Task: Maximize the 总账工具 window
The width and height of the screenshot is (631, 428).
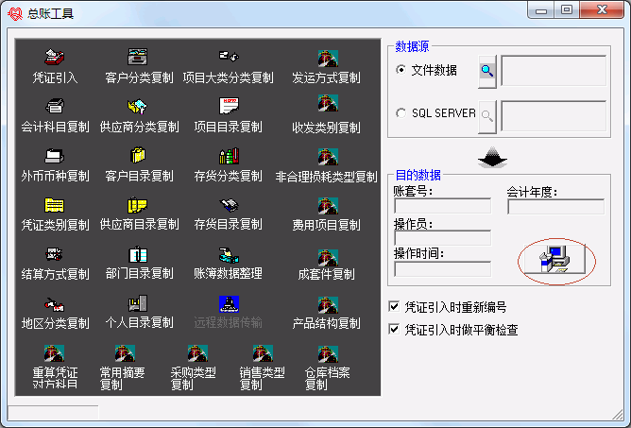Action: coord(567,9)
